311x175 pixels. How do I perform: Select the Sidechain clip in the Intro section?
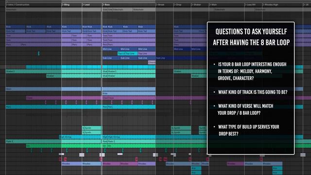point(34,10)
